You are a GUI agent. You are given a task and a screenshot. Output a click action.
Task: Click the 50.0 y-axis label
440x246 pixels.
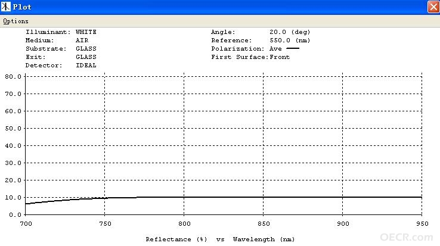[13, 129]
